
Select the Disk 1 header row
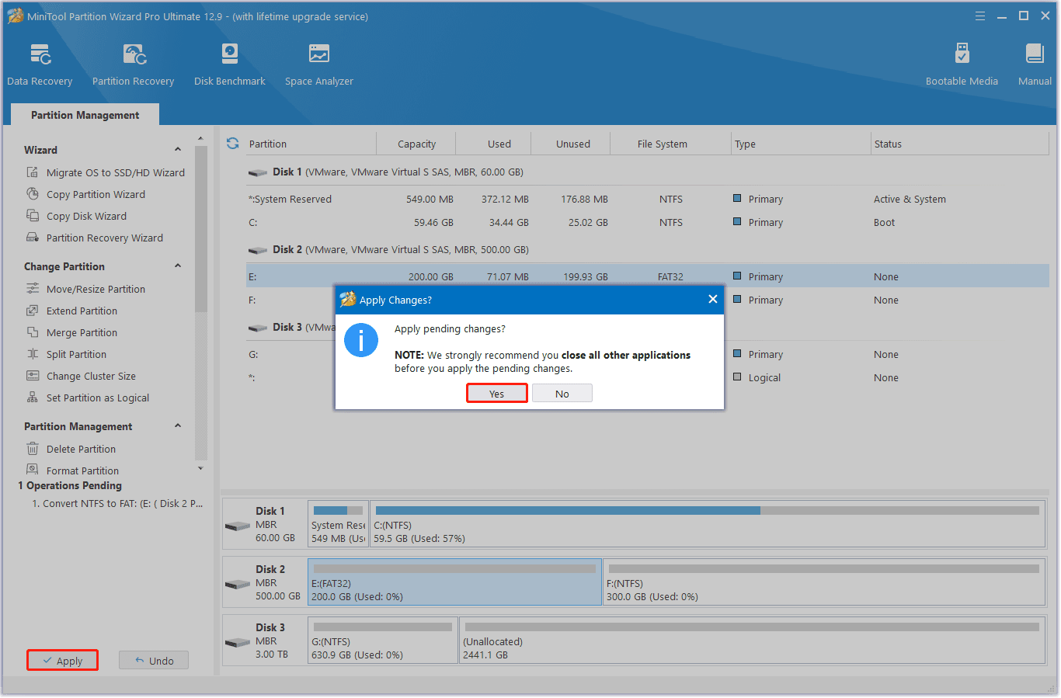point(648,172)
